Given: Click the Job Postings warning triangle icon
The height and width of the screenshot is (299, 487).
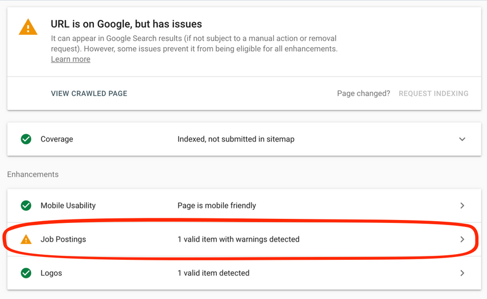Looking at the screenshot, I should tap(26, 239).
